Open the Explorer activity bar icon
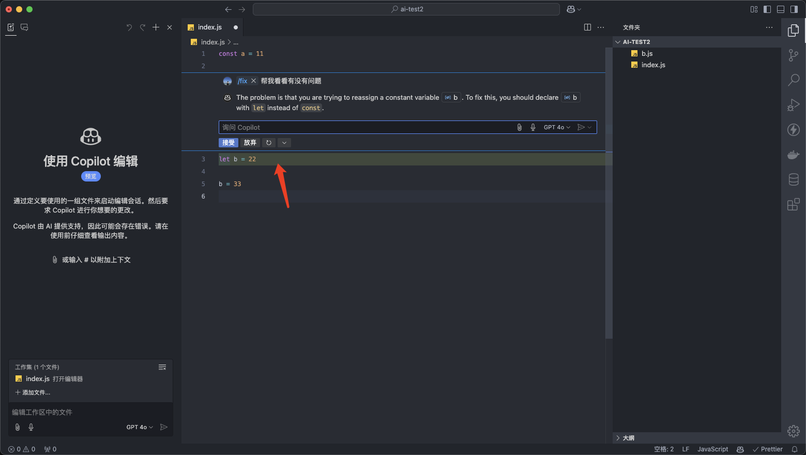 pyautogui.click(x=794, y=31)
